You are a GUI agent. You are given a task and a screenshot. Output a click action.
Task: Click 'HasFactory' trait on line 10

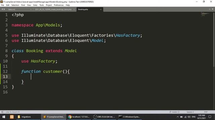tap(43, 61)
